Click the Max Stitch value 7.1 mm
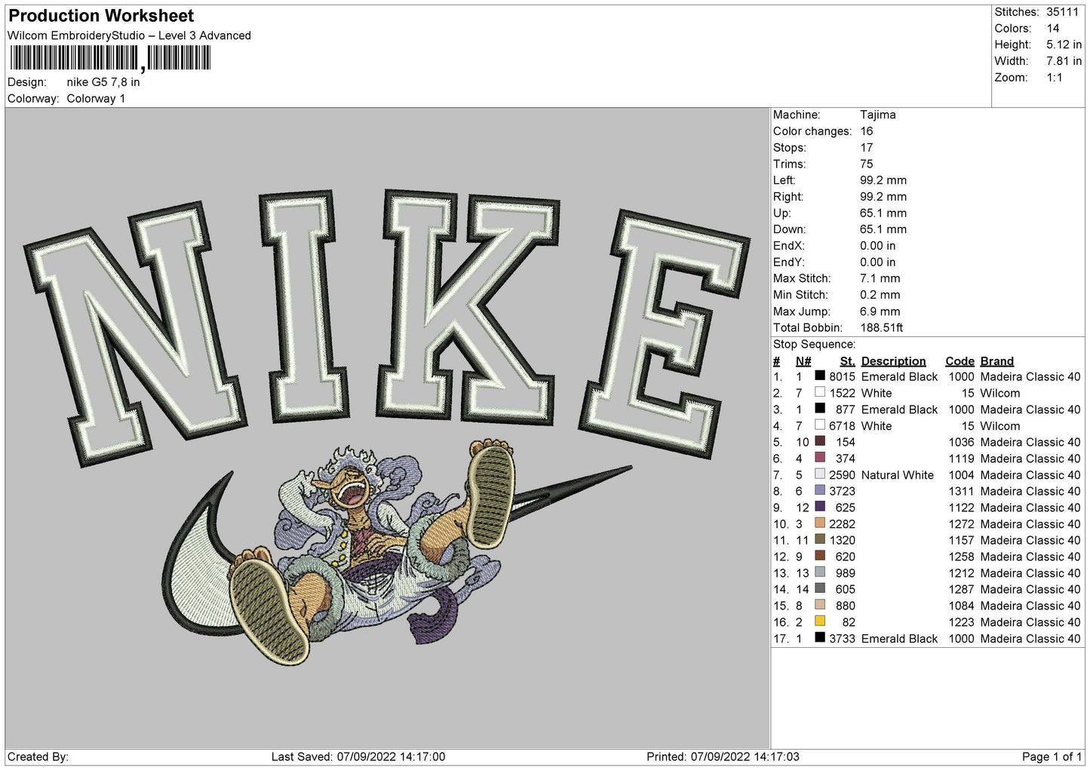This screenshot has width=1090, height=770. (x=880, y=278)
